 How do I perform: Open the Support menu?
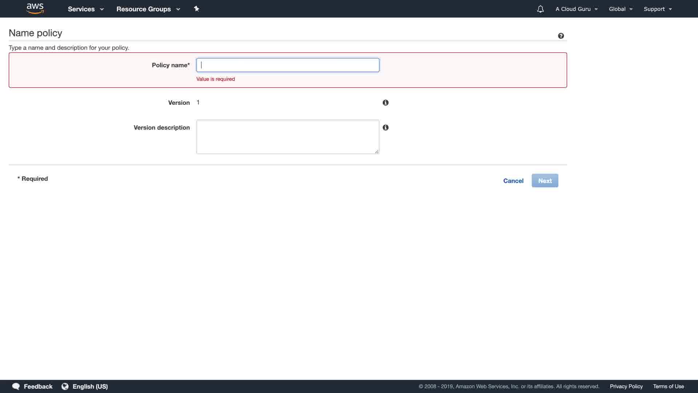657,9
